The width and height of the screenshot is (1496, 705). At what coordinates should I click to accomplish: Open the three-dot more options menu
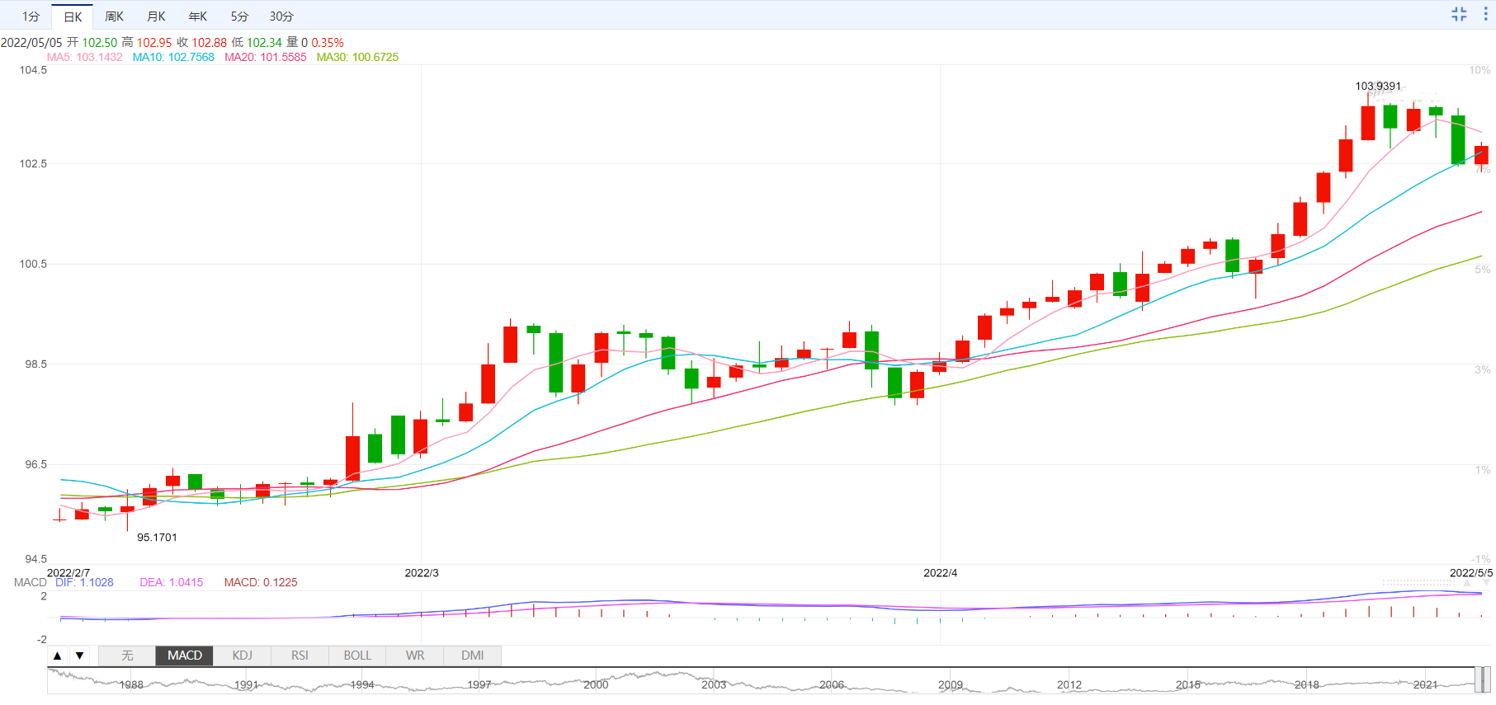coord(1485,14)
